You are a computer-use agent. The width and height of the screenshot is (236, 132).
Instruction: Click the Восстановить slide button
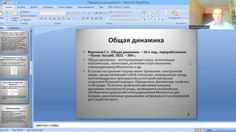(x=28, y=16)
